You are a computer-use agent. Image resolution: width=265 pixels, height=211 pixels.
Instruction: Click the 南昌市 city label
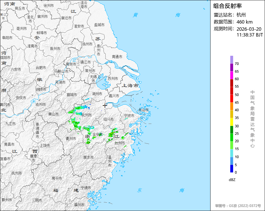(9, 144)
